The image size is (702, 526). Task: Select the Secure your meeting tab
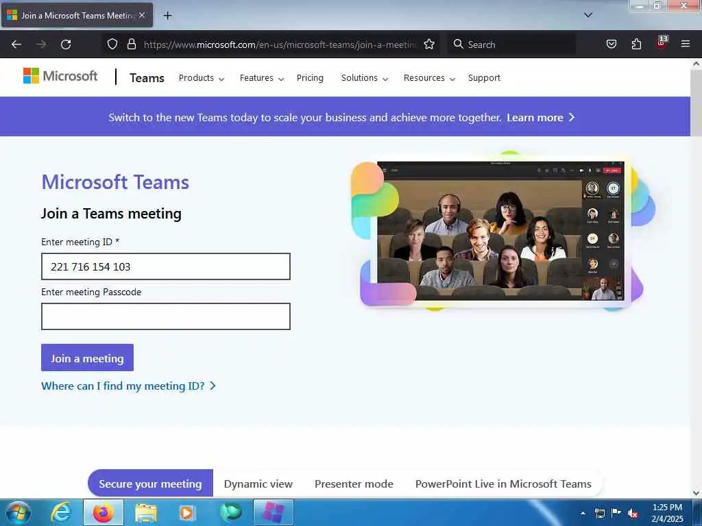pos(150,484)
